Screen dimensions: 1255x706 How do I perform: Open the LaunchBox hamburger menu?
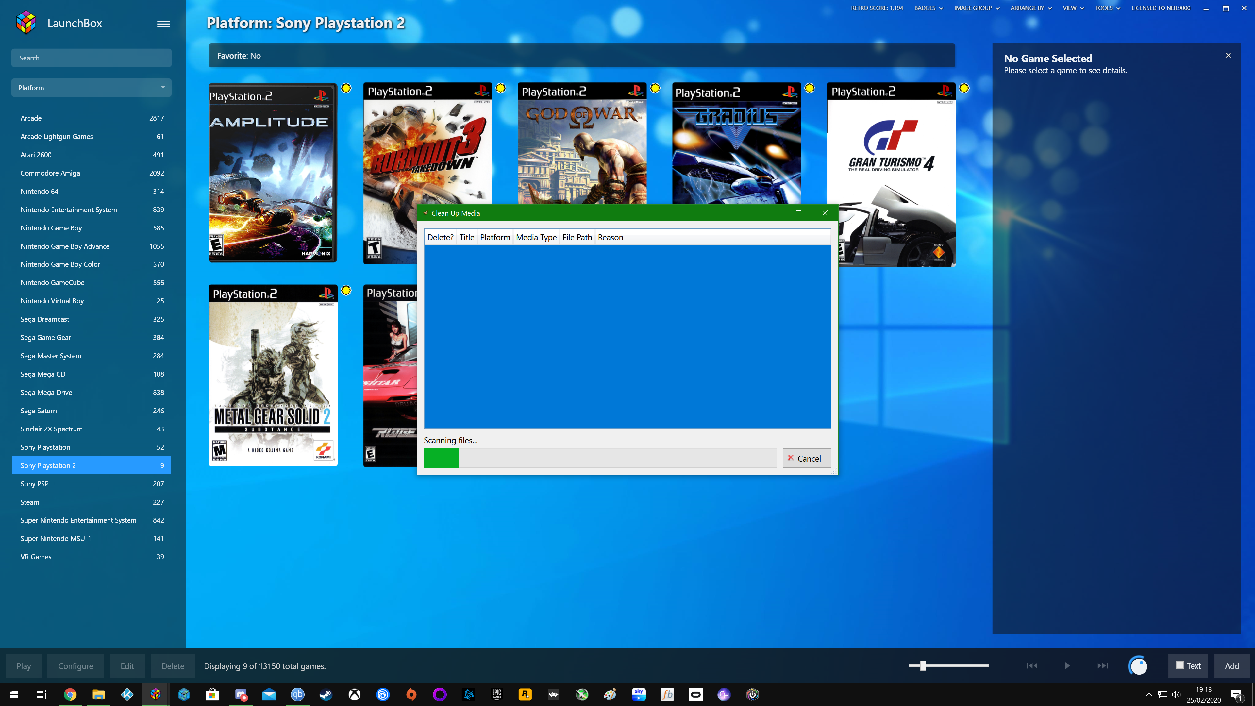(163, 24)
